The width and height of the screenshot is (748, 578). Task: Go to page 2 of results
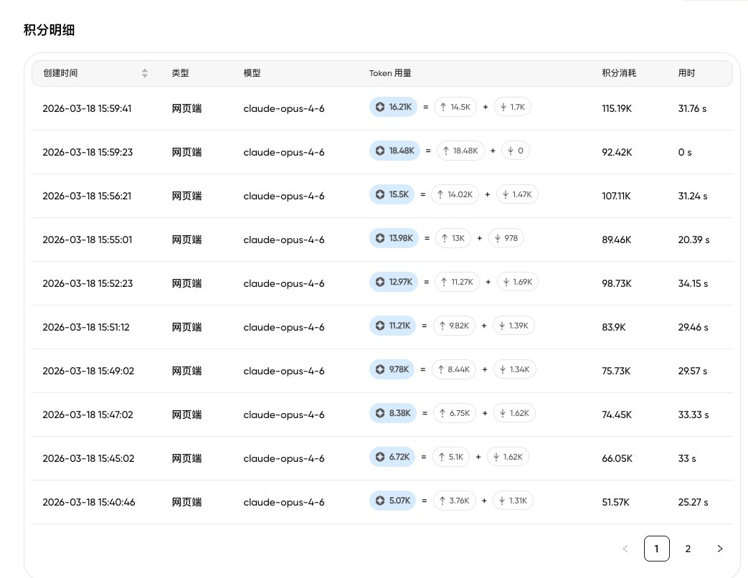[x=688, y=549]
